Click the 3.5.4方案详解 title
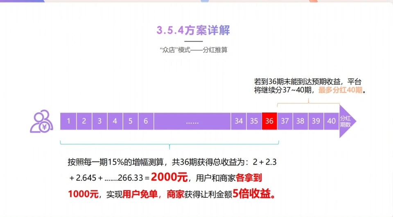The width and height of the screenshot is (393, 217). pyautogui.click(x=193, y=30)
